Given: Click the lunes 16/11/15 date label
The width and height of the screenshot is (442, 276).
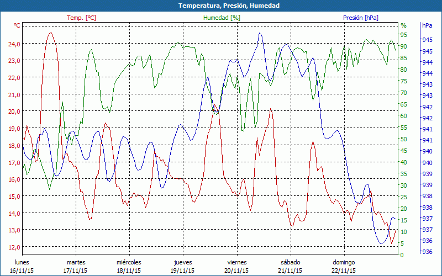Looking at the screenshot, I should click(x=22, y=266).
